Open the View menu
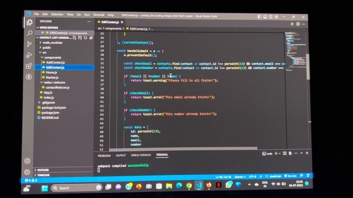353x198 pixels. pyautogui.click(x=70, y=14)
